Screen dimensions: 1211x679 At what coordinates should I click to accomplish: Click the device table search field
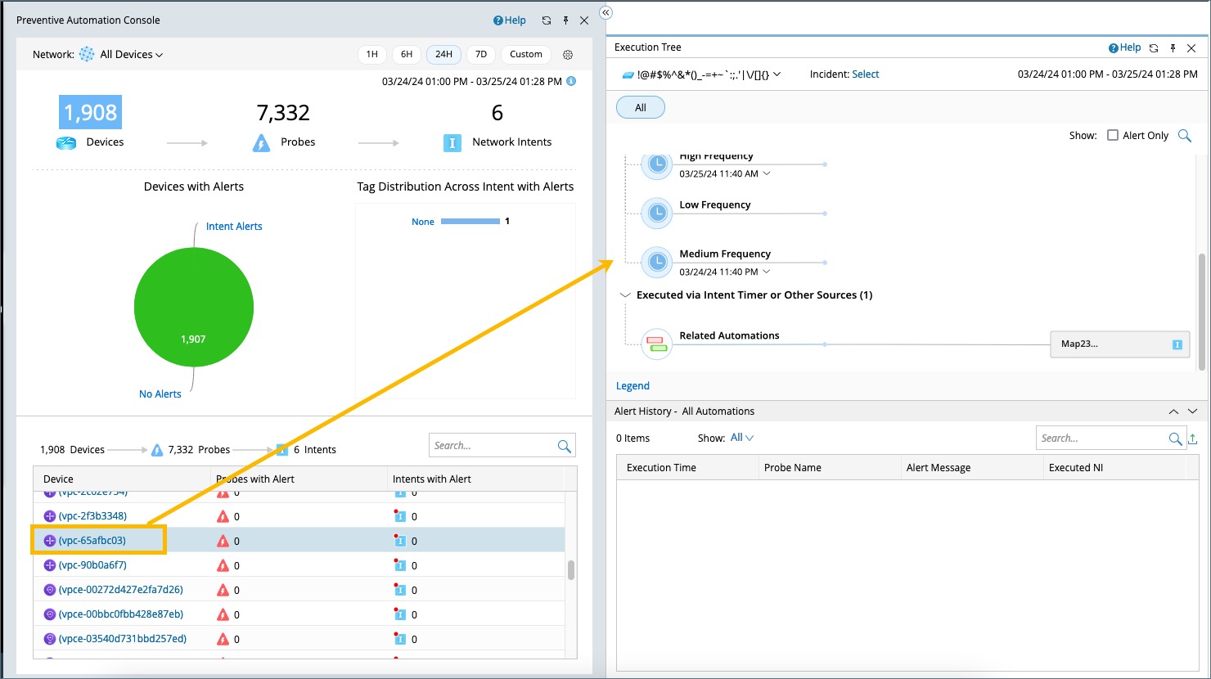click(x=492, y=446)
